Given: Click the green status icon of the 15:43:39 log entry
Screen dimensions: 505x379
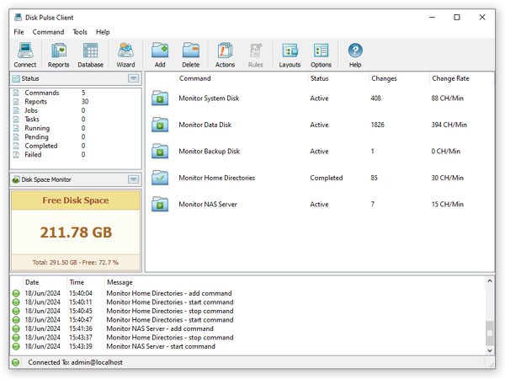Looking at the screenshot, I should coord(16,346).
